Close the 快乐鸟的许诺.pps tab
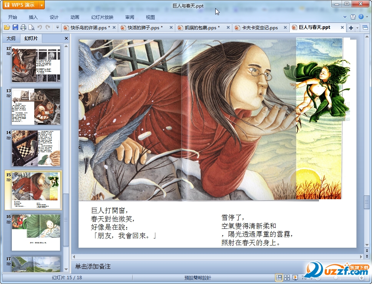Image resolution: width=372 pixels, height=284 pixels. point(114,27)
